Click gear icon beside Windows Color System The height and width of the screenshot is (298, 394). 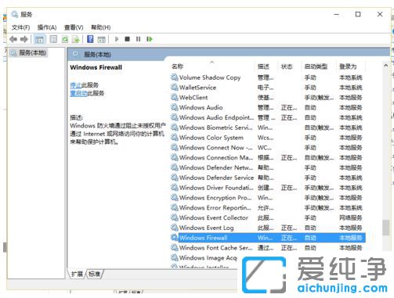(174, 138)
